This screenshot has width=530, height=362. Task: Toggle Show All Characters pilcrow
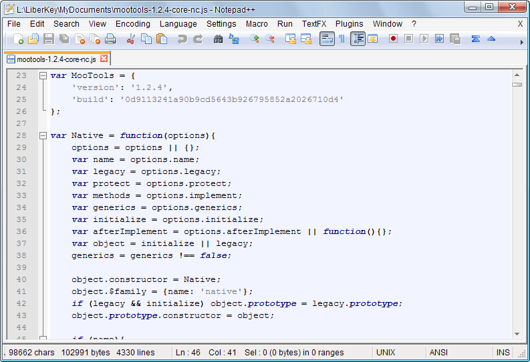point(342,39)
